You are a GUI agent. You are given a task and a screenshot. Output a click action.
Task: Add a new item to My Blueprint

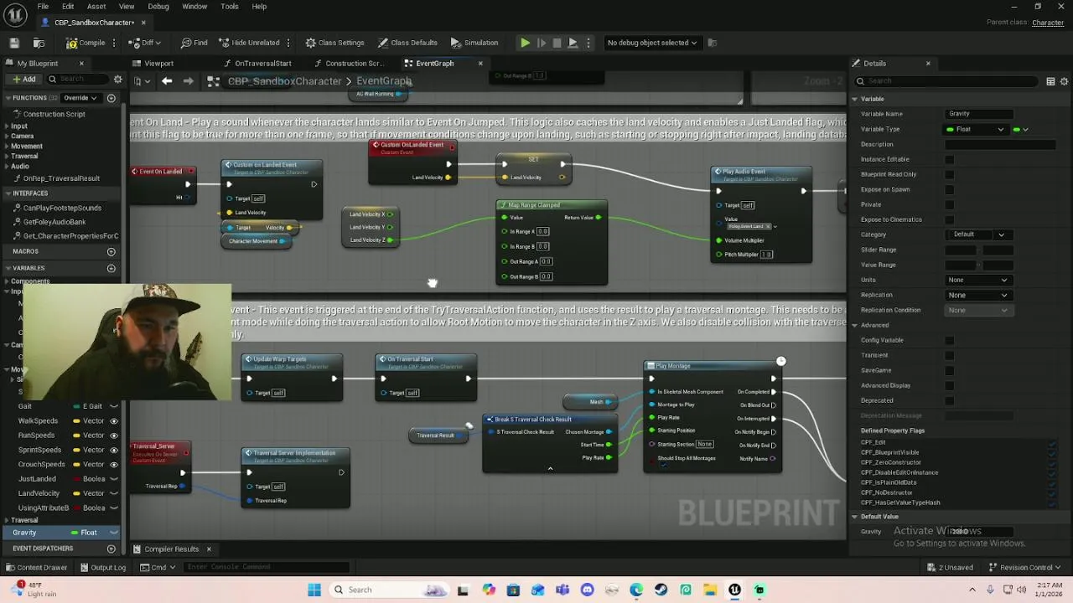[x=23, y=80]
